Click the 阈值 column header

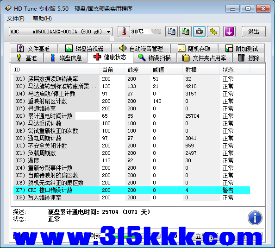click(166, 70)
